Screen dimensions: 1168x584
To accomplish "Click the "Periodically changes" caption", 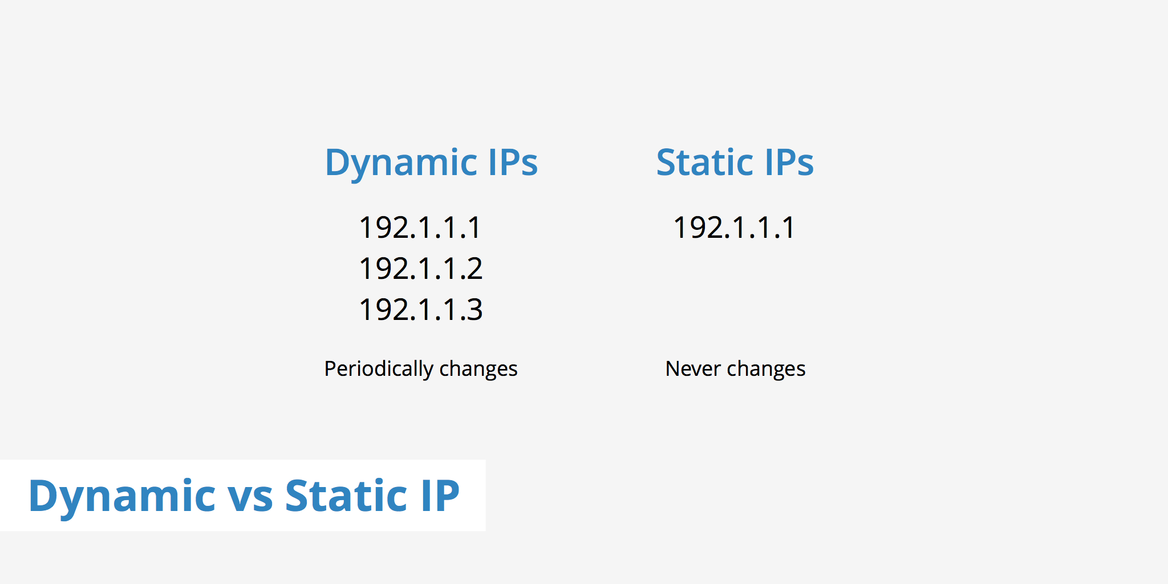I will pos(421,369).
